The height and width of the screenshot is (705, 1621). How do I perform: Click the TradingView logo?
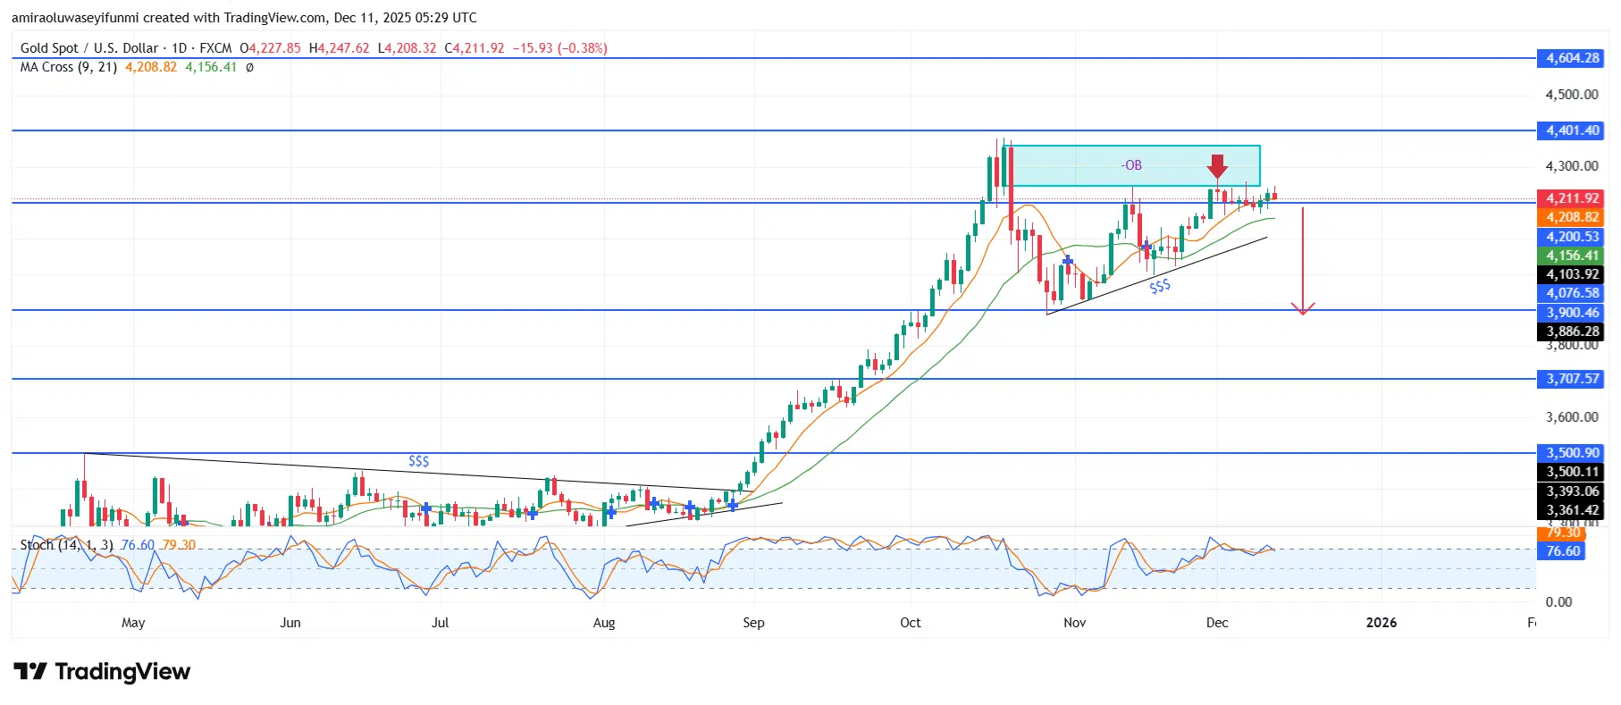(102, 672)
